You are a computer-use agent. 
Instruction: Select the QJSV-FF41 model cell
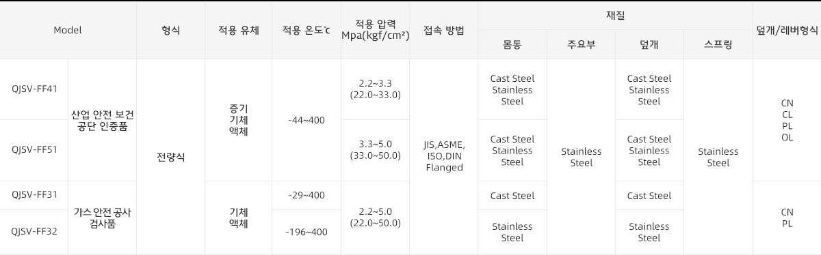pyautogui.click(x=34, y=89)
